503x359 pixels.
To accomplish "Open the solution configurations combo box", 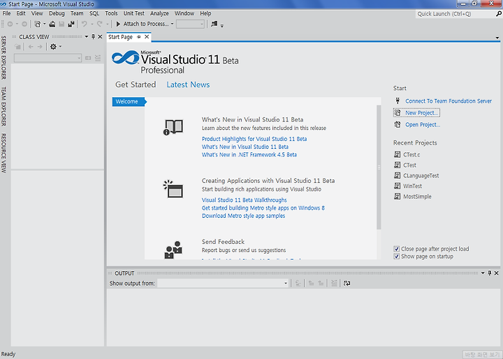I will point(190,24).
